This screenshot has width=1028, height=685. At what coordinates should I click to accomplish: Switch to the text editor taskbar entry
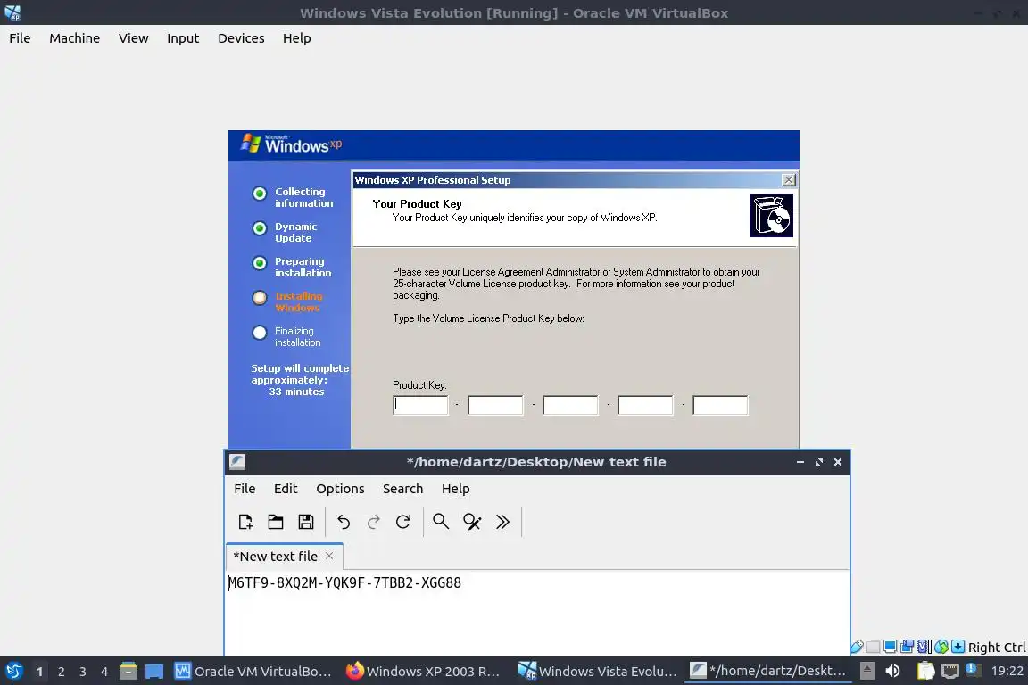[x=768, y=672]
